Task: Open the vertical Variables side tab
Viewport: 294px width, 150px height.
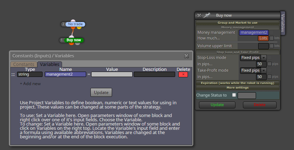Action: tap(283, 23)
